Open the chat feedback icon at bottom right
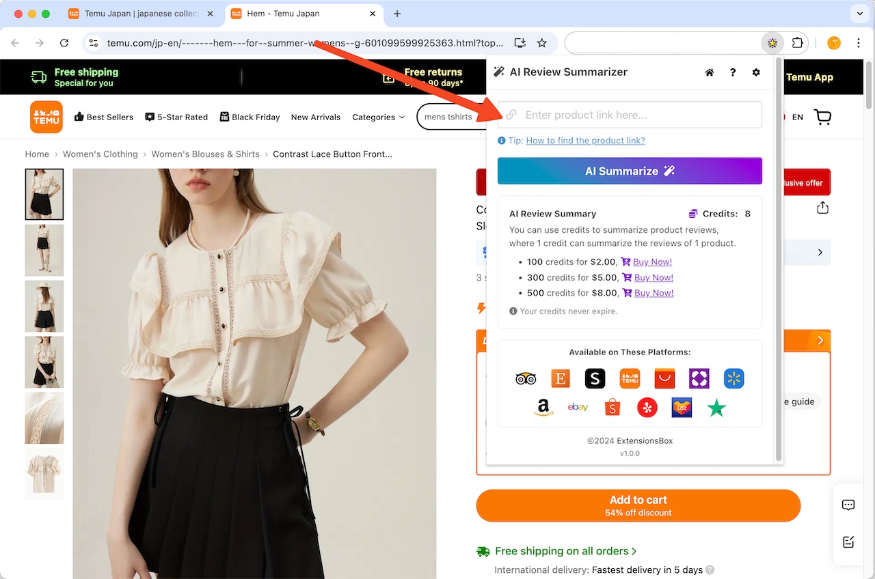This screenshot has height=579, width=875. pos(848,505)
